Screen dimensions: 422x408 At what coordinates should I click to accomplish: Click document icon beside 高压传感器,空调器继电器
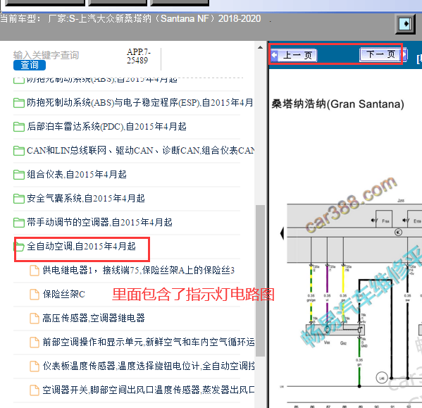(x=35, y=319)
